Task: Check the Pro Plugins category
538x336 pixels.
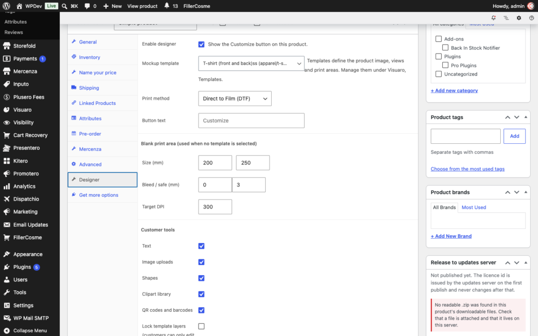Action: (x=446, y=65)
